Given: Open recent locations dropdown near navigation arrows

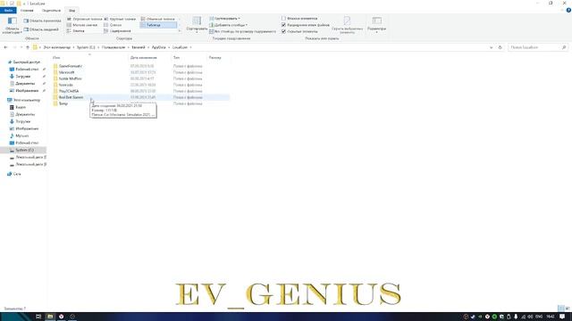Looking at the screenshot, I should tap(21, 47).
